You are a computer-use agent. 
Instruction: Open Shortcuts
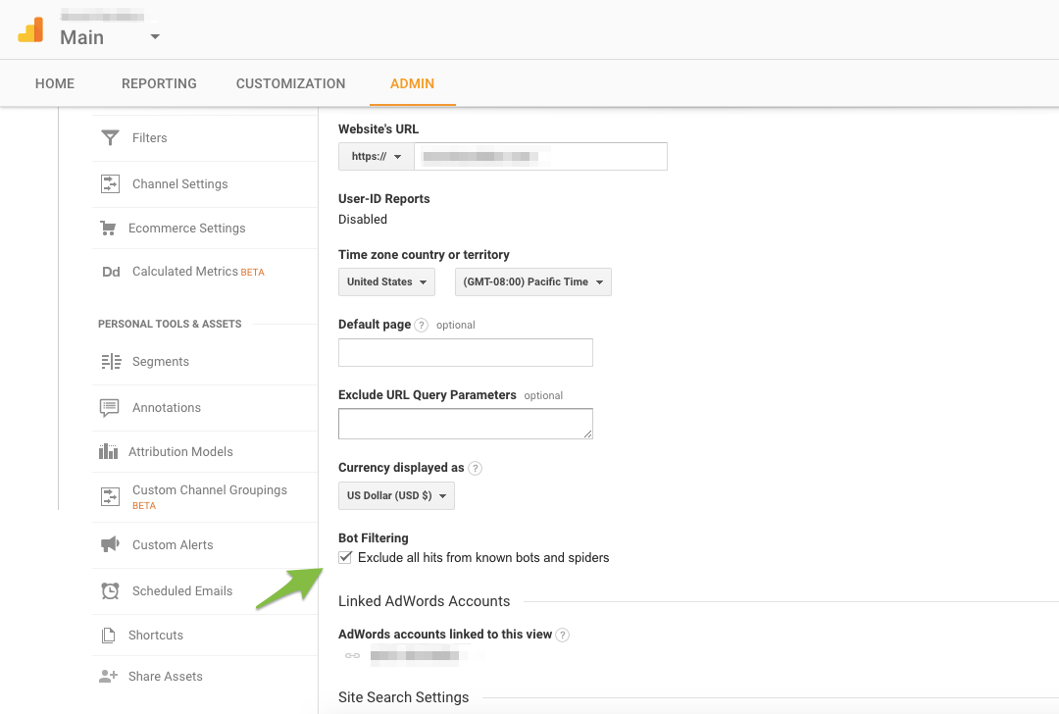pos(155,635)
